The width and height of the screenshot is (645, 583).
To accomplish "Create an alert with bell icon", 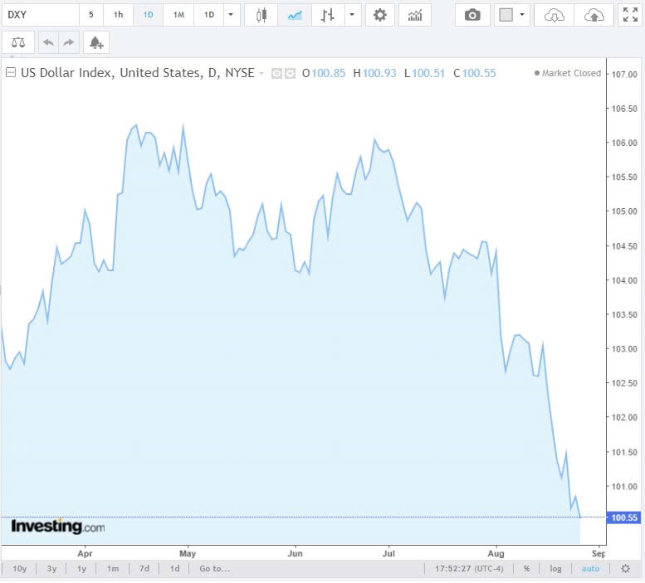I will coord(95,42).
